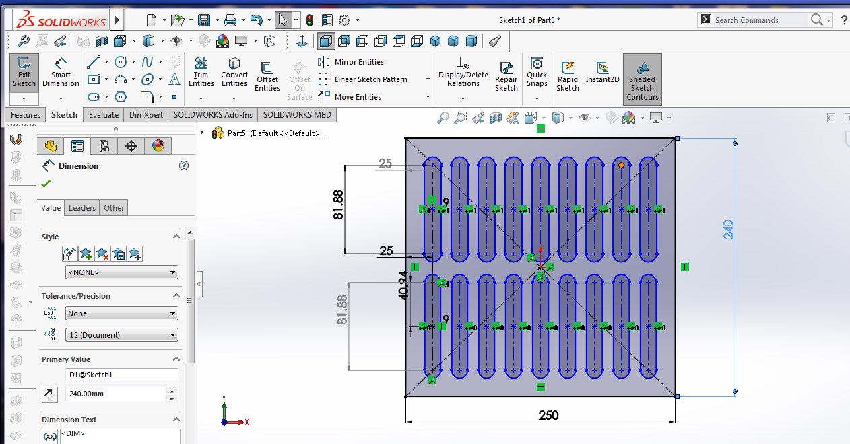Open the appearance color wheel tab

tap(158, 146)
